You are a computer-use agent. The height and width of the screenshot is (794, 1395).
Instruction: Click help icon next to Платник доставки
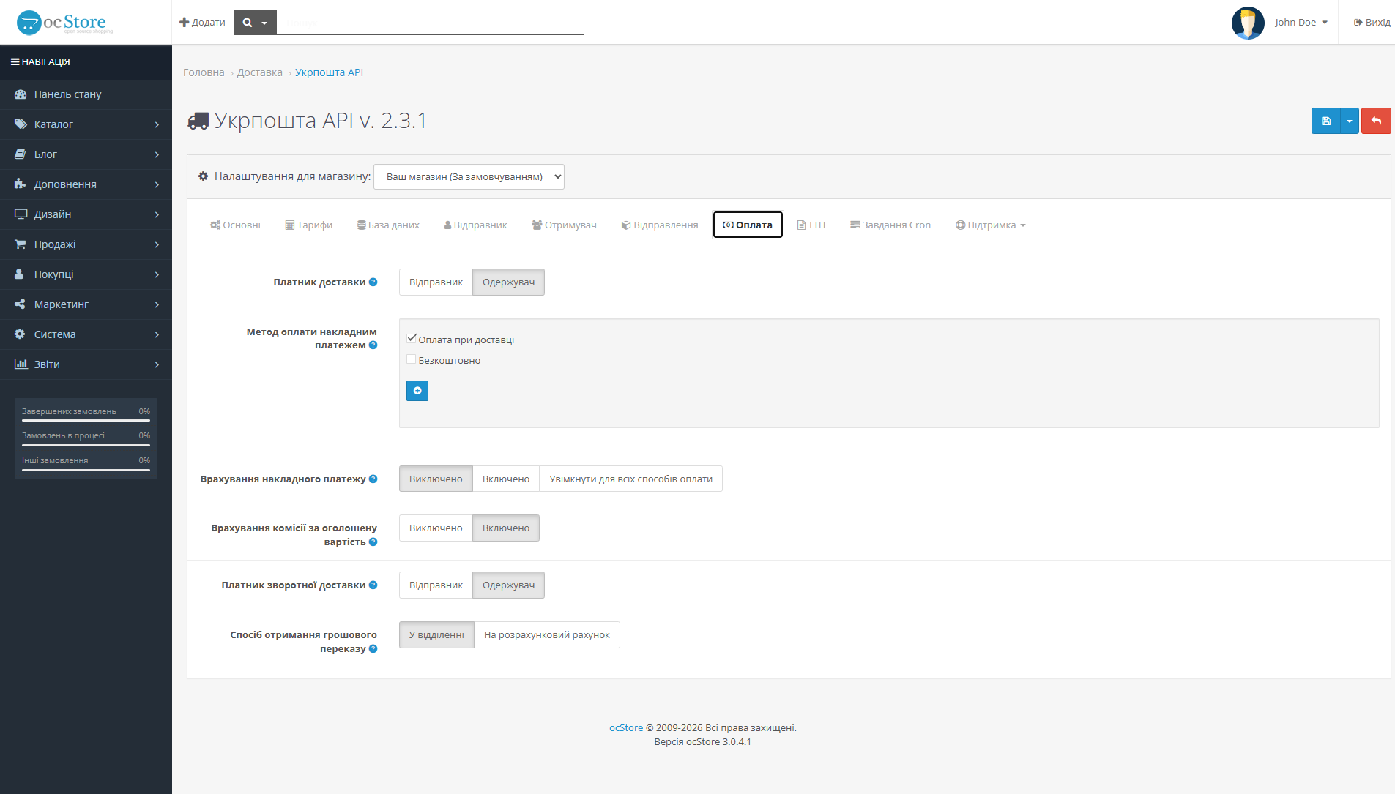(373, 282)
